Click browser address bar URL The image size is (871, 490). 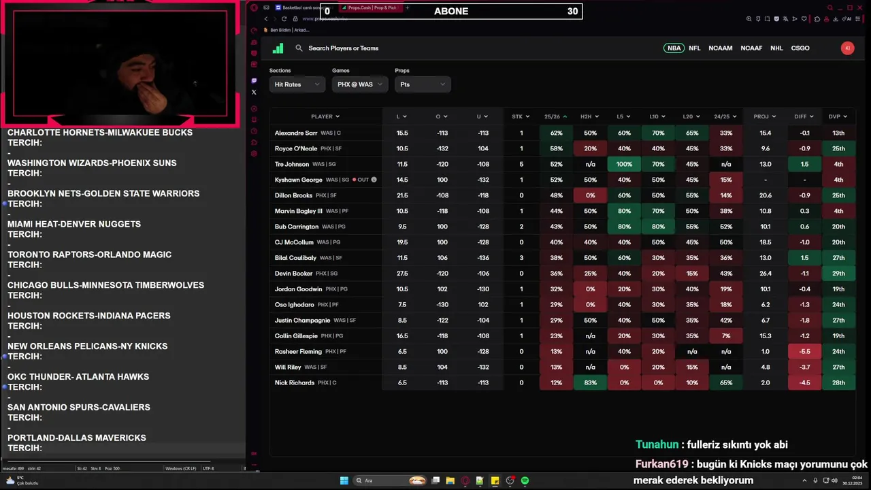click(325, 19)
